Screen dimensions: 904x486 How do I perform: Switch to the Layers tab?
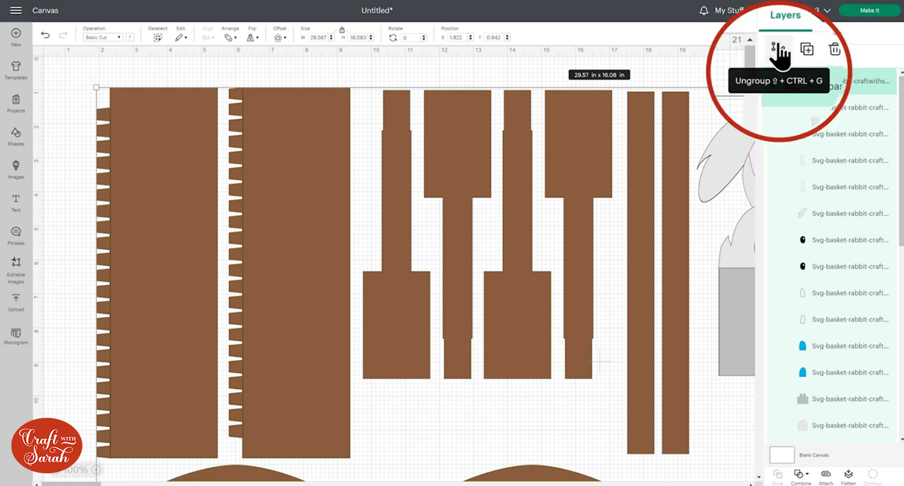click(x=785, y=15)
